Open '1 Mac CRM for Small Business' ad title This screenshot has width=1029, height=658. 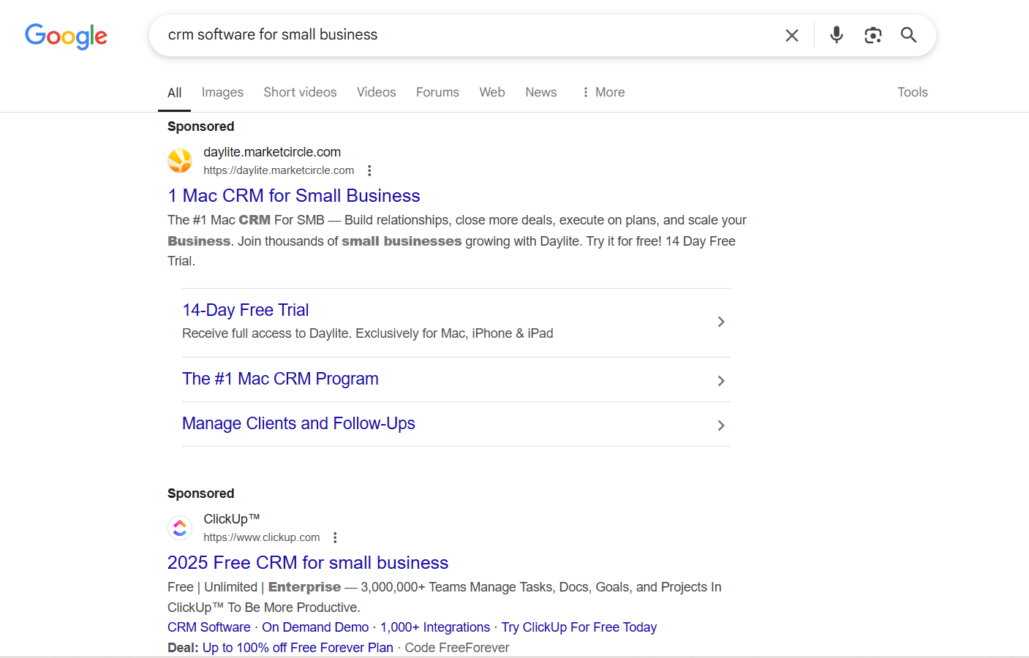pos(294,196)
